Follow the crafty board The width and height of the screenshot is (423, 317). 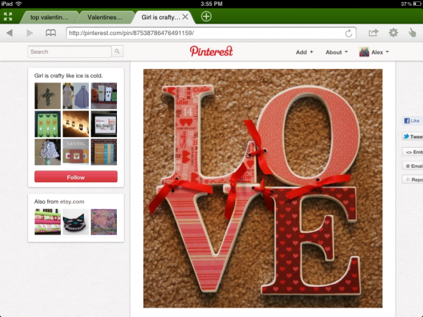(76, 177)
